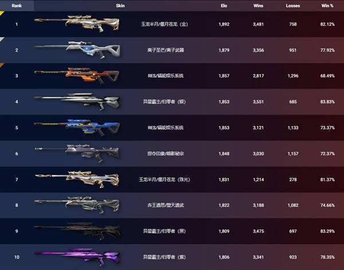Click the silver rank 4 sniper thumbnail
The height and width of the screenshot is (270, 344).
77,101
